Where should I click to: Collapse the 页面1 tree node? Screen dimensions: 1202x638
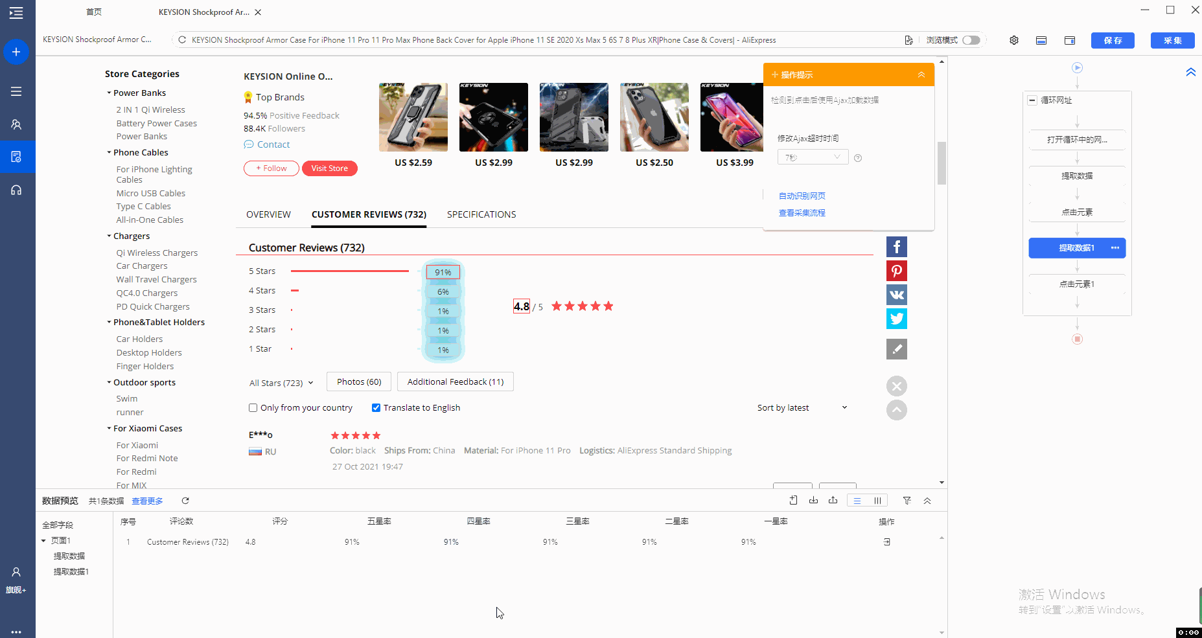tap(43, 541)
